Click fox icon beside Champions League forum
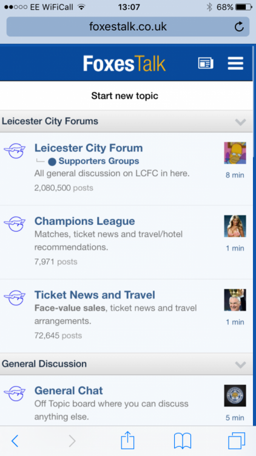Screen dimensions: 256x456 pyautogui.click(x=15, y=224)
